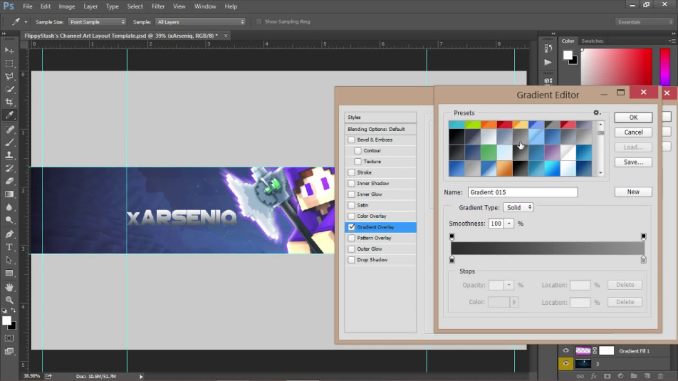Open the Filter menu
The width and height of the screenshot is (678, 381).
point(158,6)
